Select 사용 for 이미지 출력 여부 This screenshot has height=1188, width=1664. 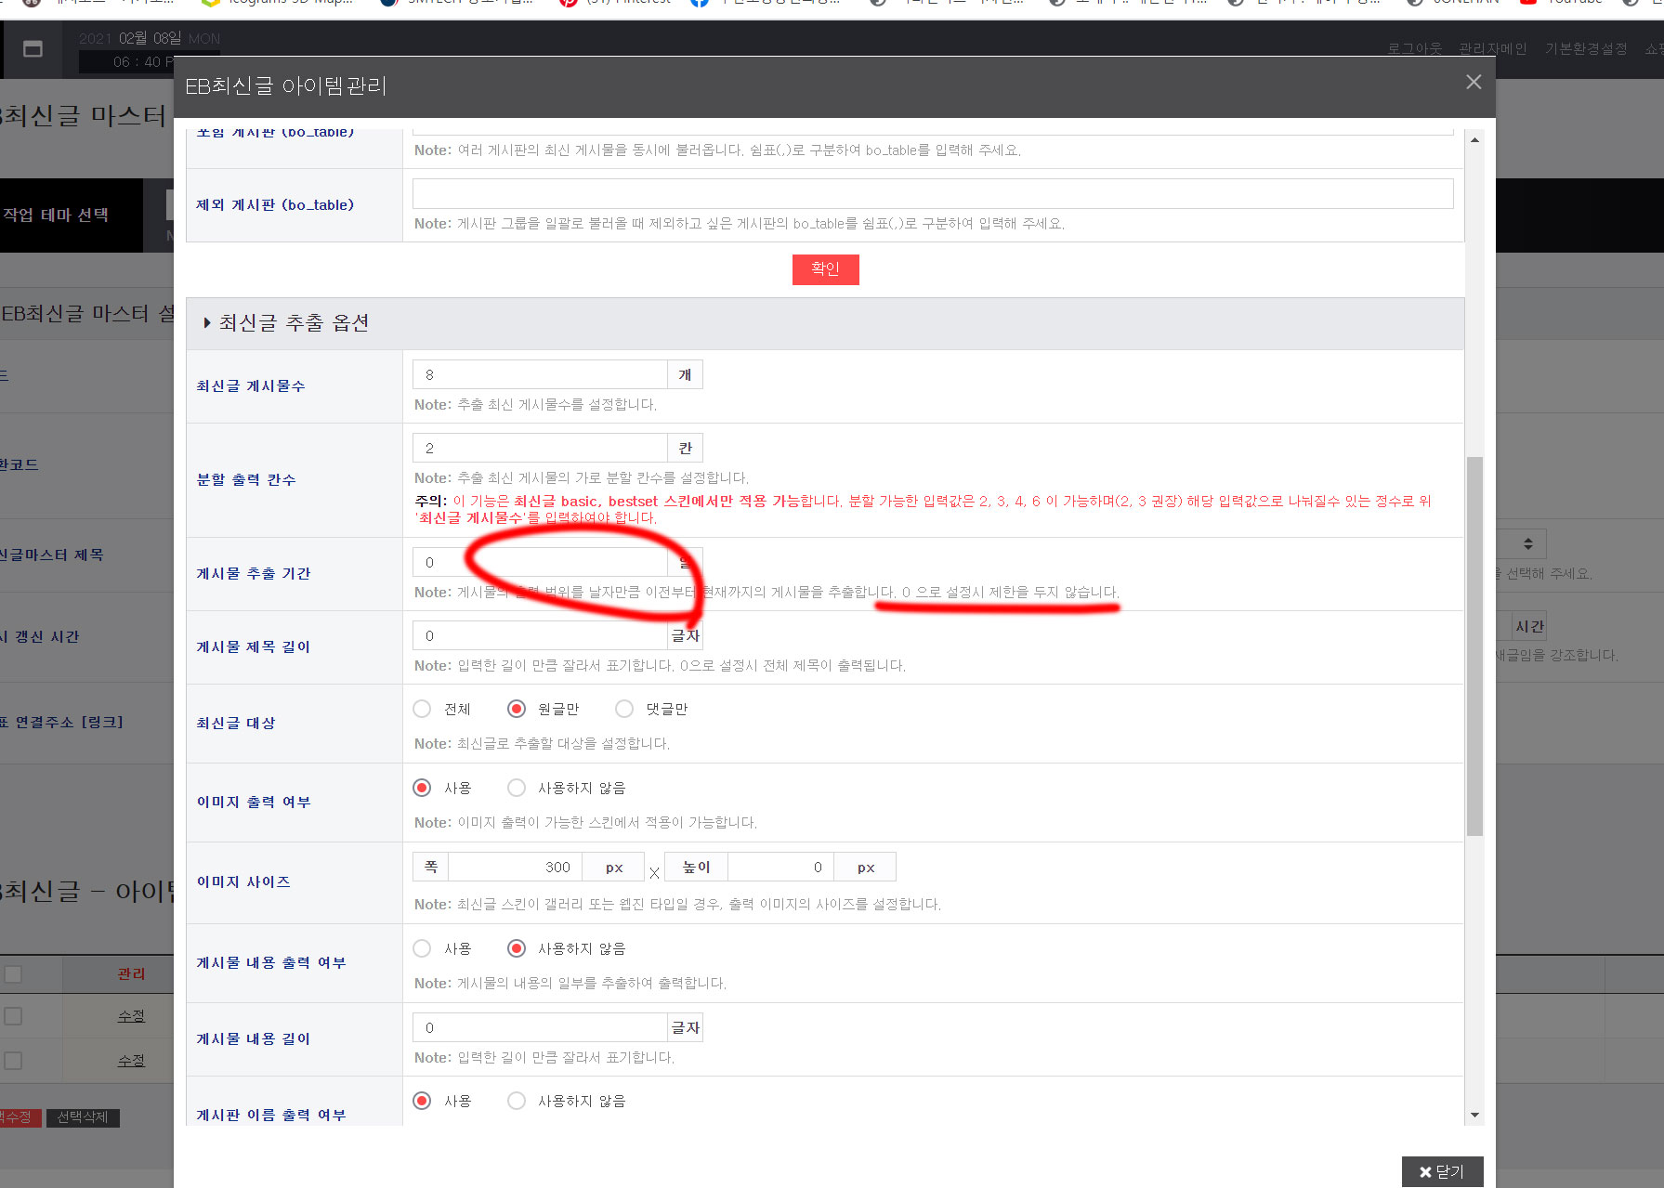click(x=422, y=788)
